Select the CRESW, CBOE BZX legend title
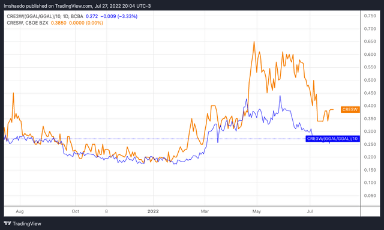This screenshot has height=230, width=384. click(28, 23)
